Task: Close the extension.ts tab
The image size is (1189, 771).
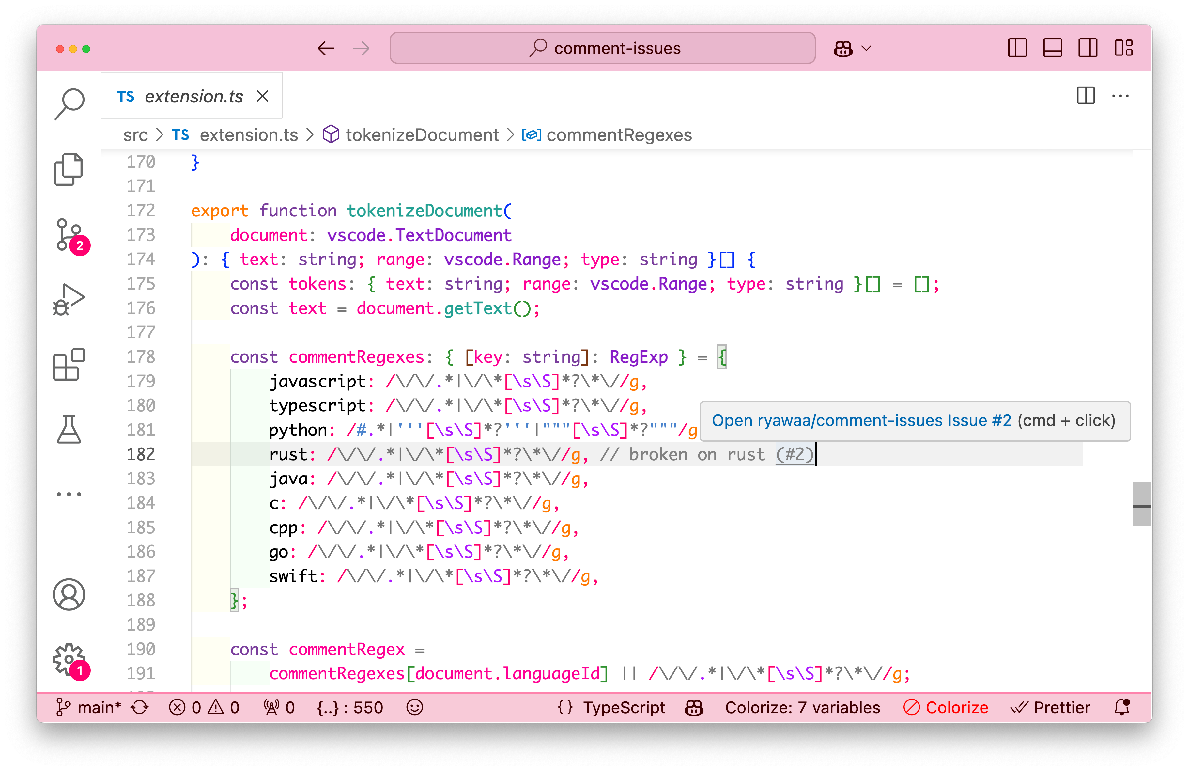Action: pyautogui.click(x=263, y=96)
